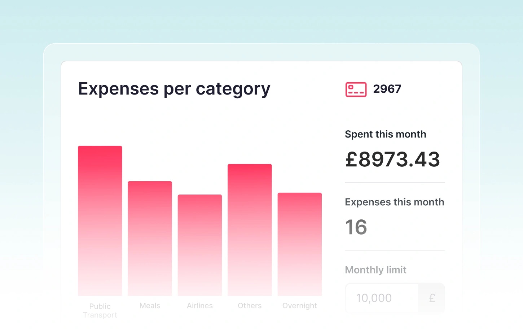Click the Expenses this month label
This screenshot has width=523, height=332.
394,202
